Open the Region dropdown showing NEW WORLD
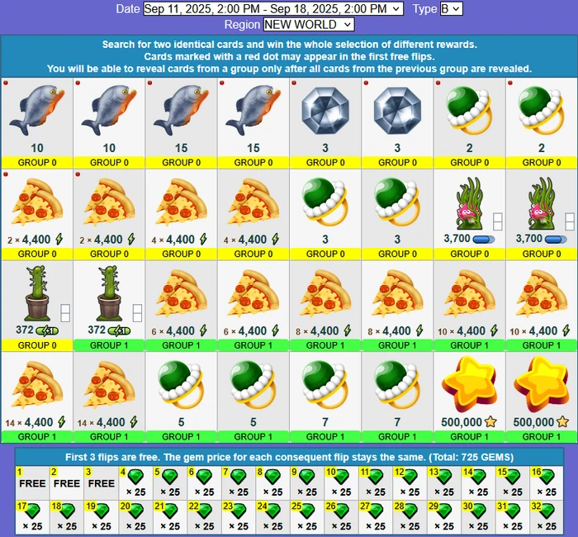Viewport: 578px width, 537px height. click(x=309, y=25)
